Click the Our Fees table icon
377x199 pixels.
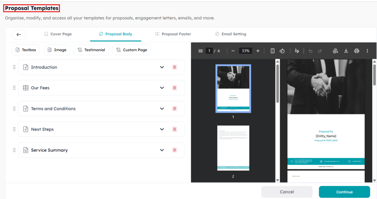(x=26, y=88)
